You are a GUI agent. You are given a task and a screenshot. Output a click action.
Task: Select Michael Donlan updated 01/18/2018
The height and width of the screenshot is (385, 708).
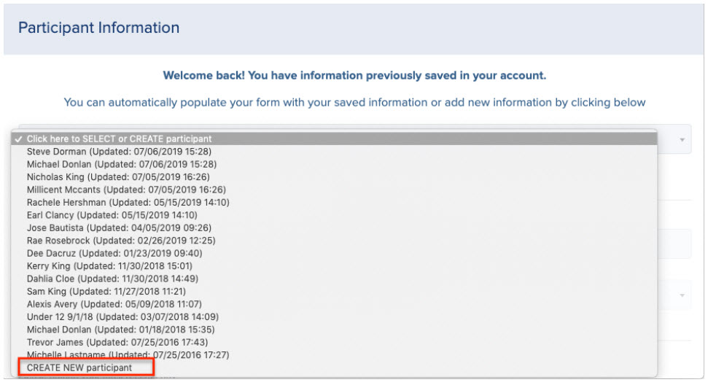[x=334, y=330]
